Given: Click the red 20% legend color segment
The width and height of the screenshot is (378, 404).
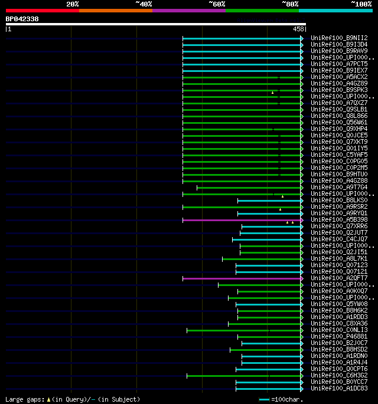Looking at the screenshot, I should click(x=43, y=11).
